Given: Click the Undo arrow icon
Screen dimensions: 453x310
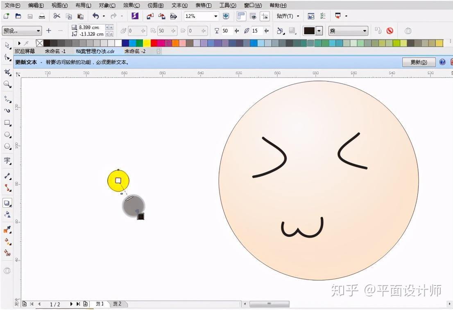Looking at the screenshot, I should click(96, 16).
